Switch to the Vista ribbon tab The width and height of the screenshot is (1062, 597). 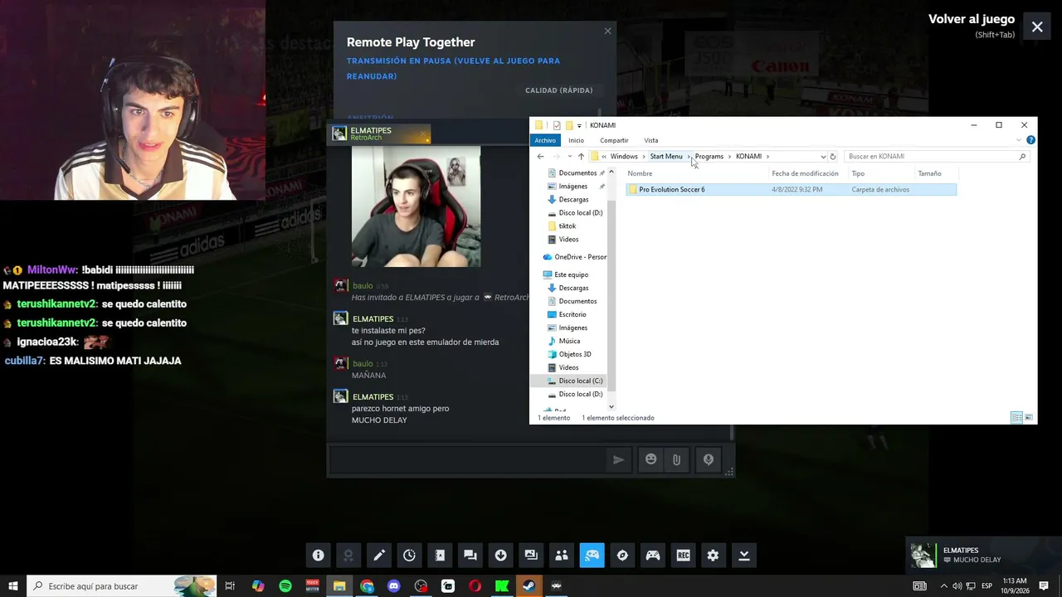click(651, 140)
